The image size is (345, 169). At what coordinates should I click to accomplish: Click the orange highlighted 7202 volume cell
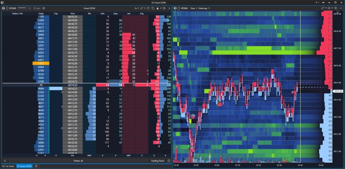41,63
